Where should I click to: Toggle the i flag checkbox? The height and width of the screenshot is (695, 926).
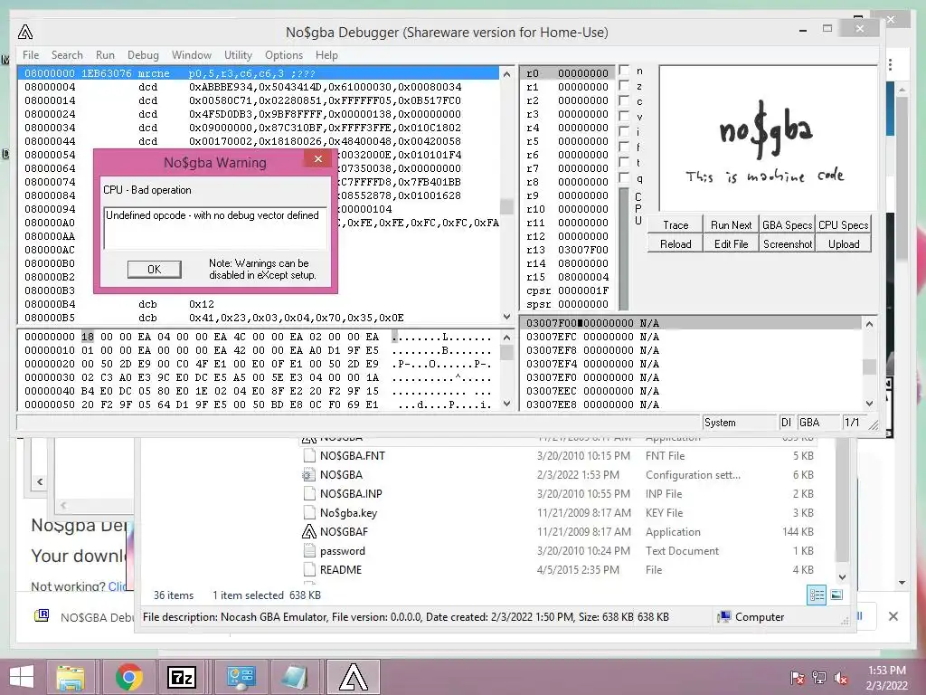click(x=624, y=132)
